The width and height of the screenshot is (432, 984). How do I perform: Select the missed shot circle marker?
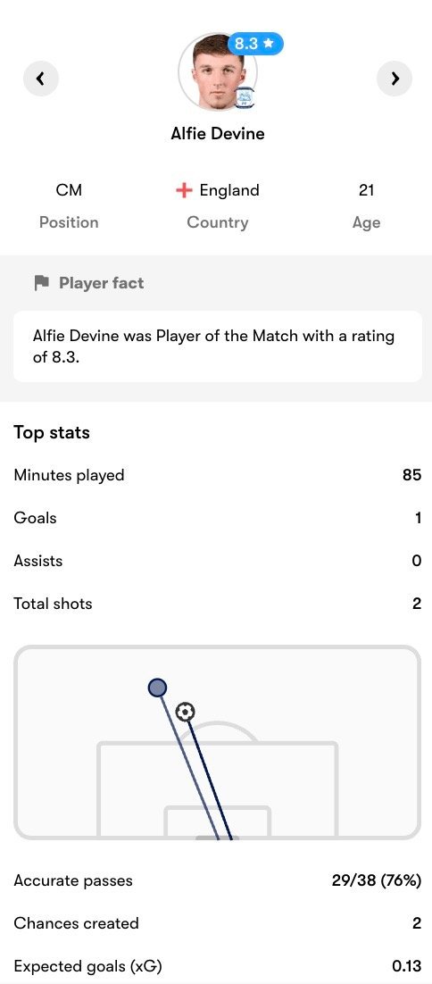[x=157, y=688]
